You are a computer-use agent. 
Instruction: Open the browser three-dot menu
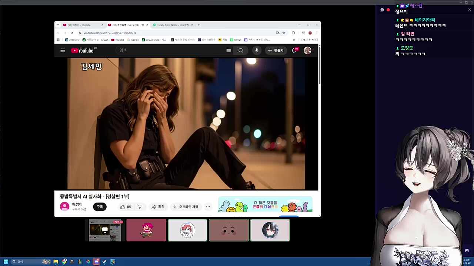[x=317, y=33]
